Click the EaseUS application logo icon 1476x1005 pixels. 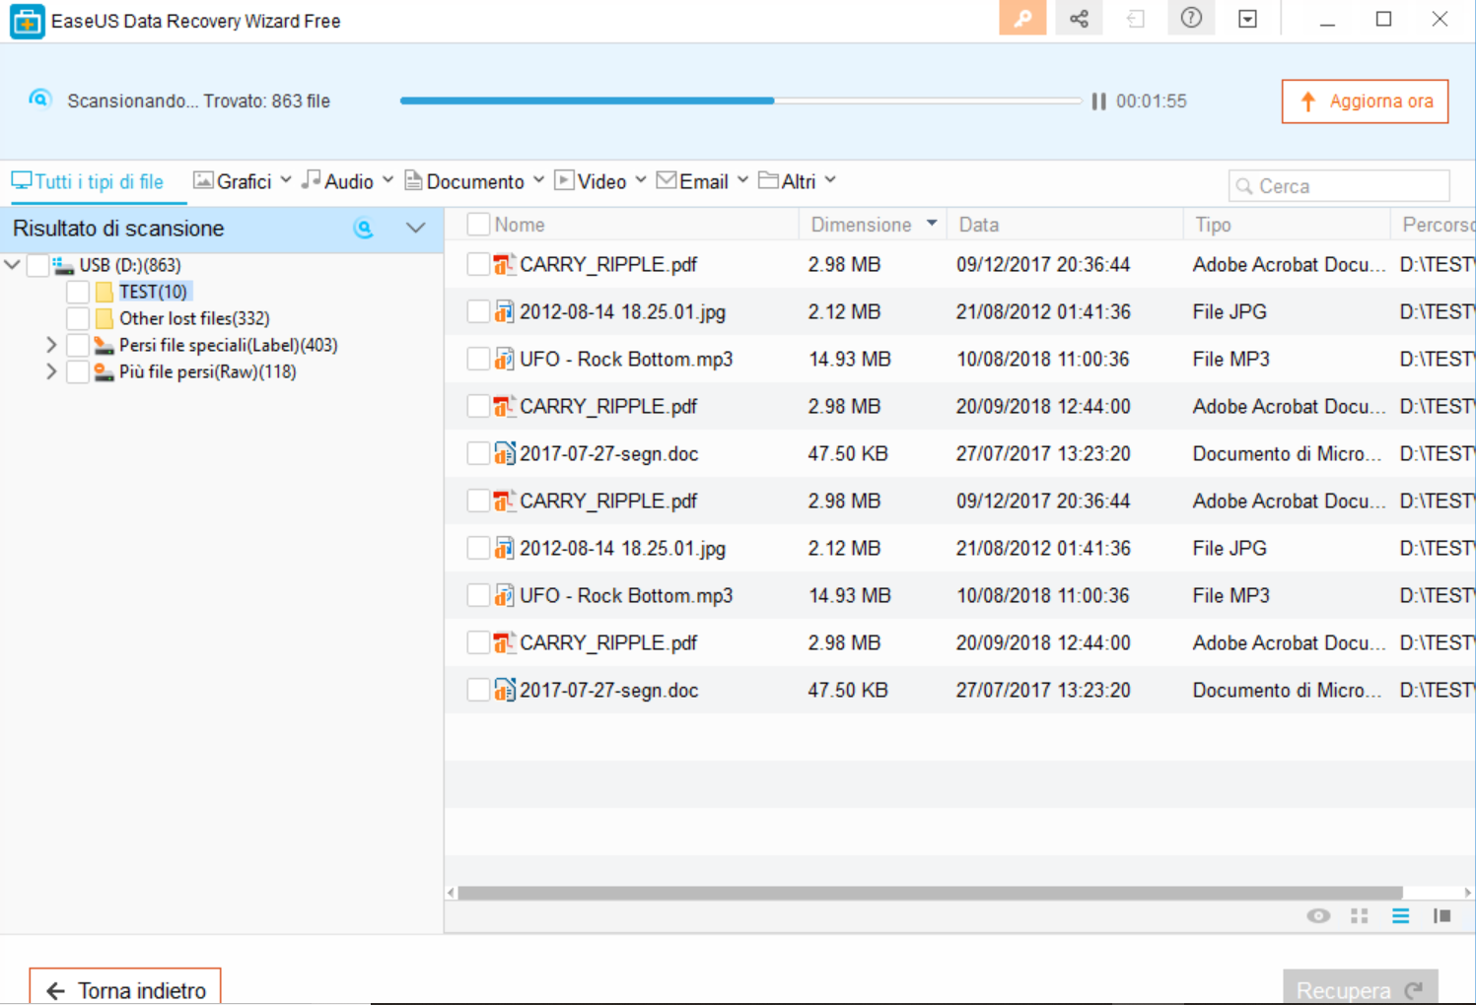click(27, 21)
